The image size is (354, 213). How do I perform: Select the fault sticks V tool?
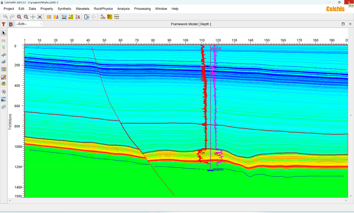click(x=4, y=47)
